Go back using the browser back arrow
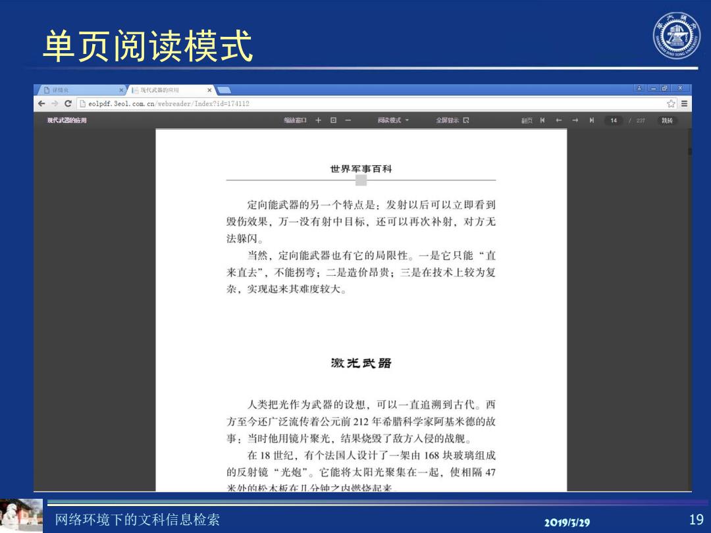 tap(41, 104)
